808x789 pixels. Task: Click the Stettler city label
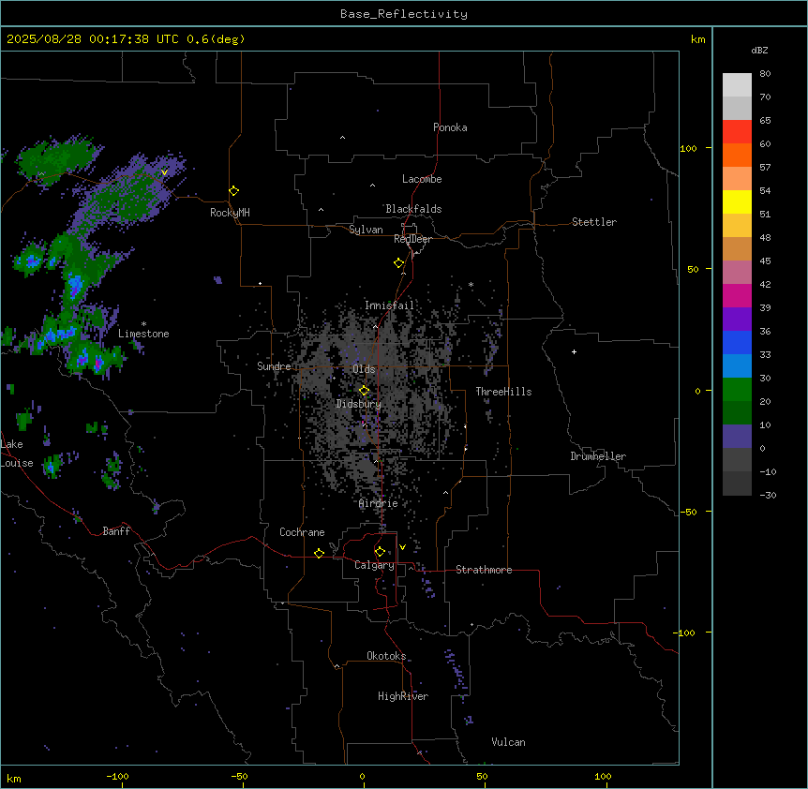594,222
